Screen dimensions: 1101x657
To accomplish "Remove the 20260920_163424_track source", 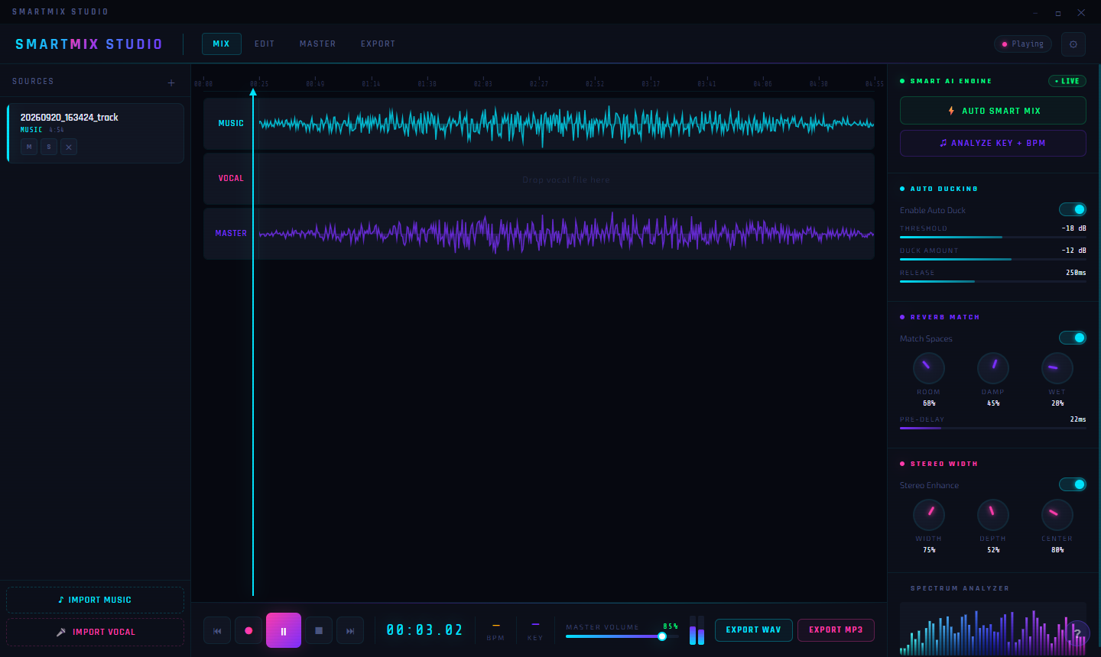I will pos(69,147).
